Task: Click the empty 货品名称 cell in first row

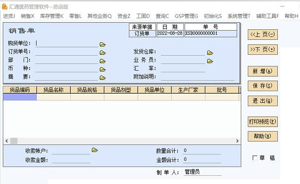Action: (x=54, y=97)
